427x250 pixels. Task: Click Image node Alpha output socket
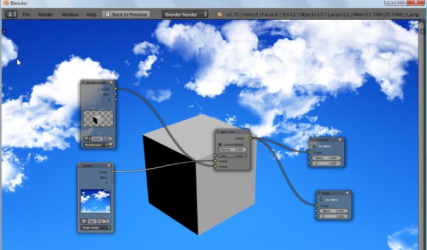point(113,177)
